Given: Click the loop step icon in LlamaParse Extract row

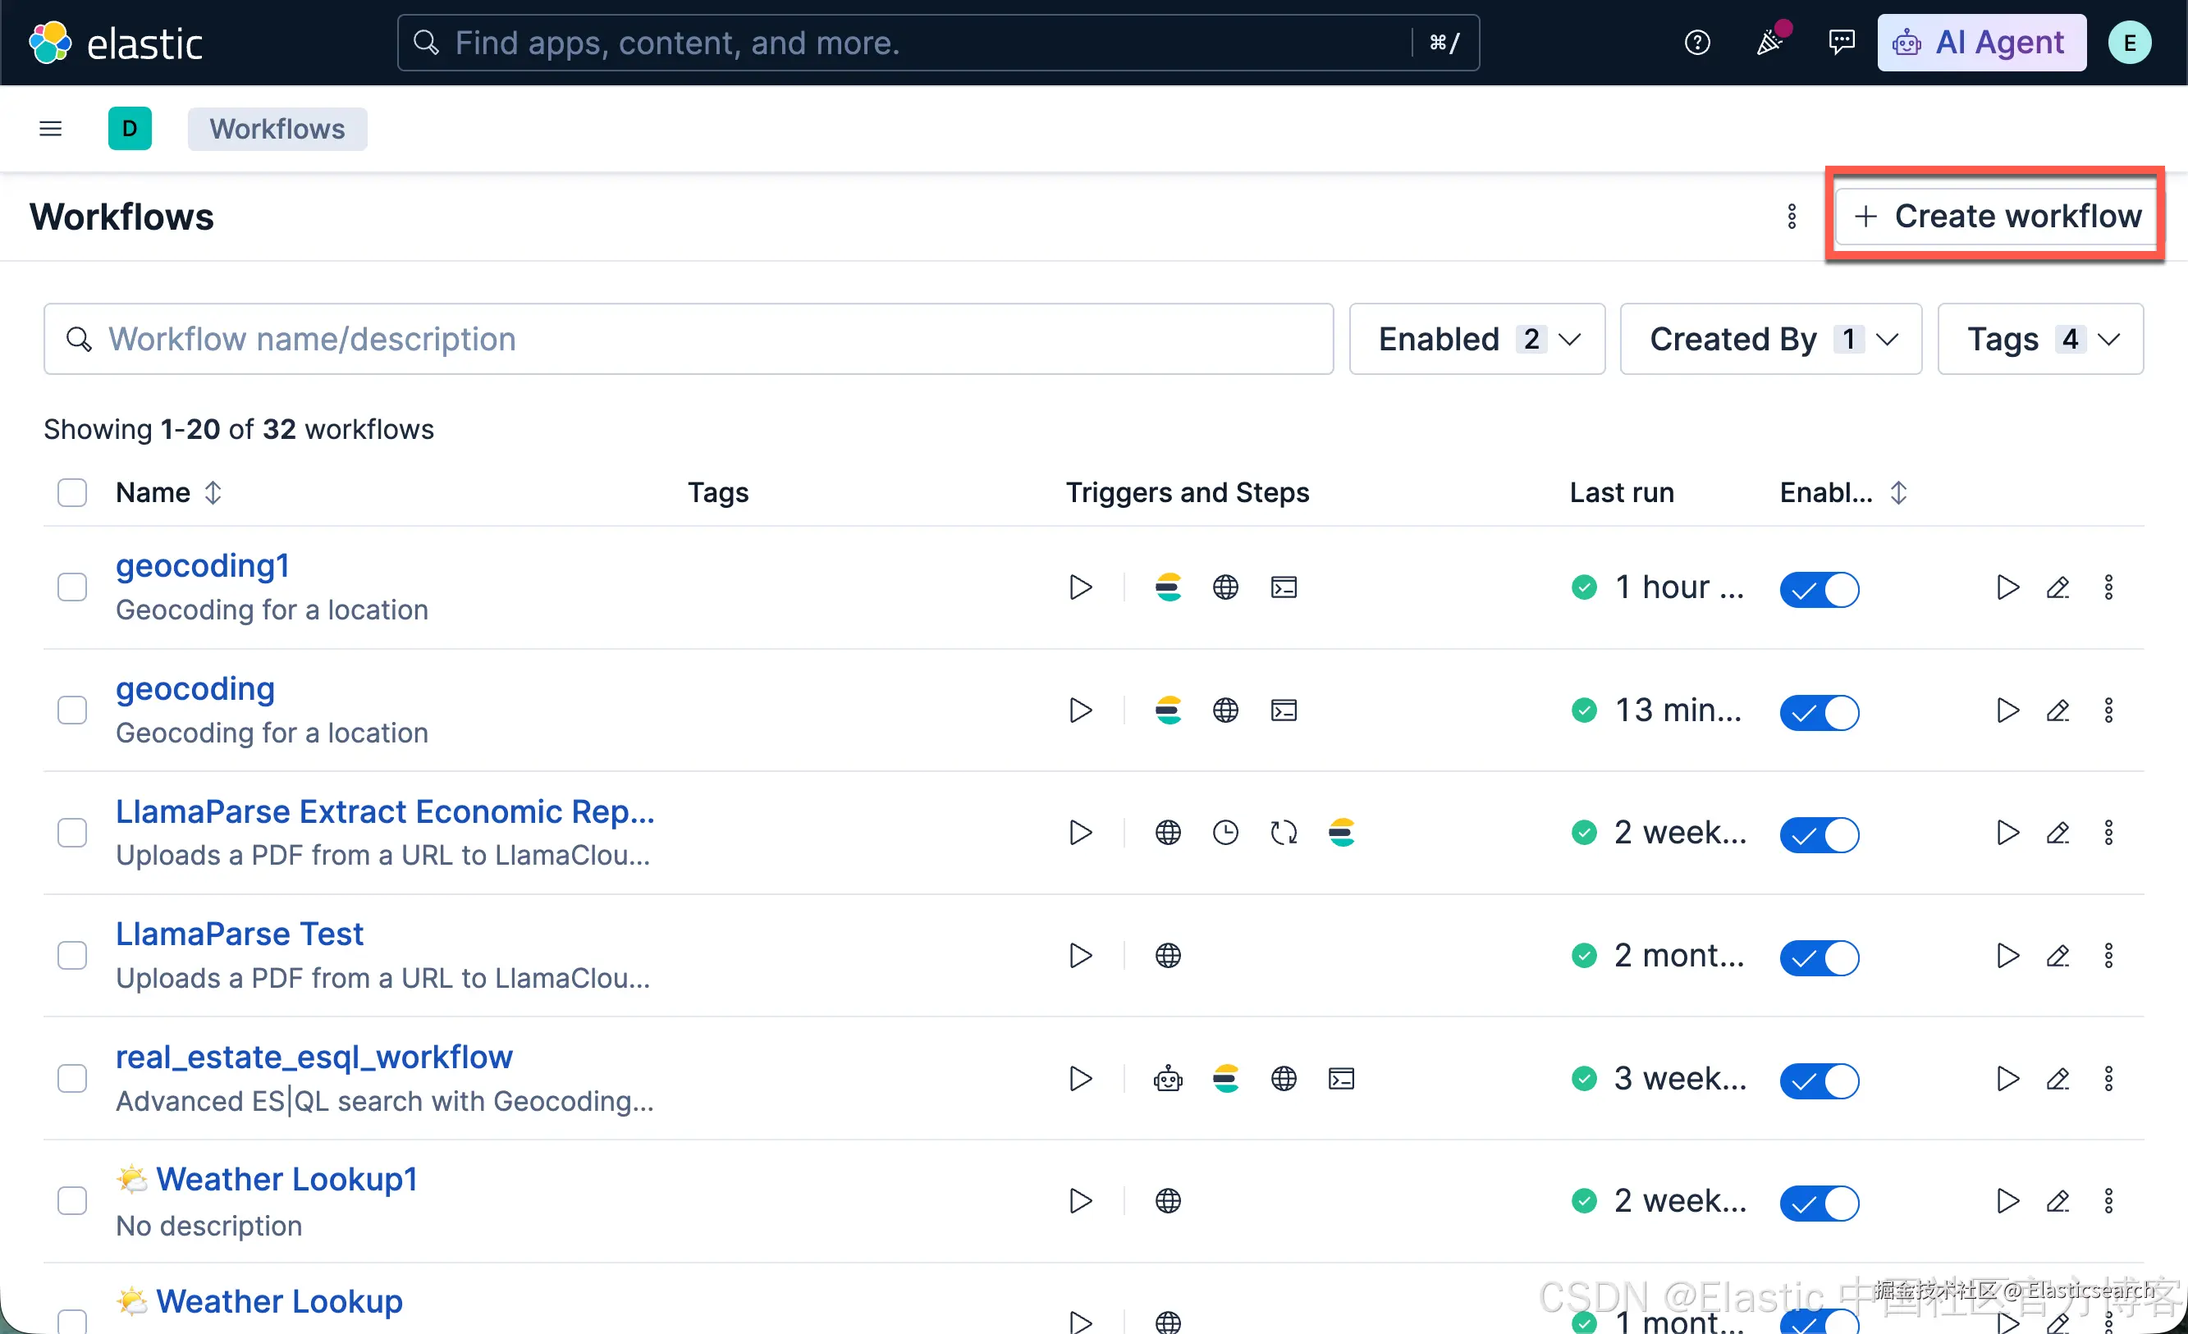Looking at the screenshot, I should (x=1283, y=833).
